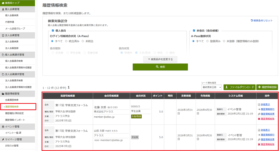Screen dimensions: 279x151
Task: Select すべて radio under ログイン情報統合状況
Action: coord(52,41)
